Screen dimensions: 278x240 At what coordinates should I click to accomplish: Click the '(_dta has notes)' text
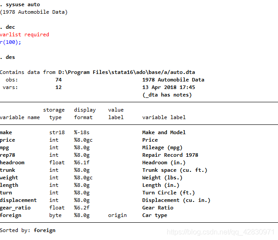click(167, 95)
